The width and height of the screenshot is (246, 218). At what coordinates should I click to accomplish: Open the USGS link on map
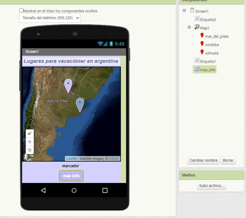[x=114, y=159]
